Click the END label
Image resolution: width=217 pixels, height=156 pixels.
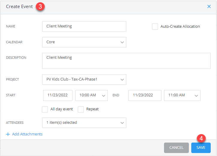click(116, 95)
